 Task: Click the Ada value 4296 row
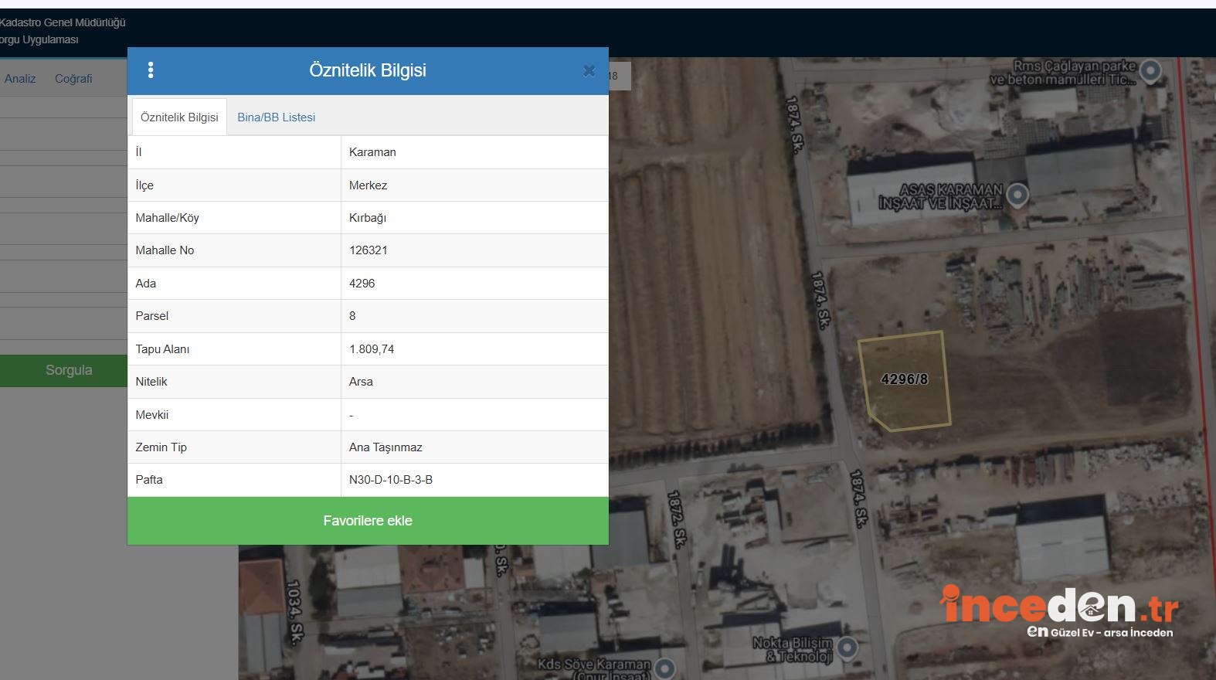(x=368, y=284)
